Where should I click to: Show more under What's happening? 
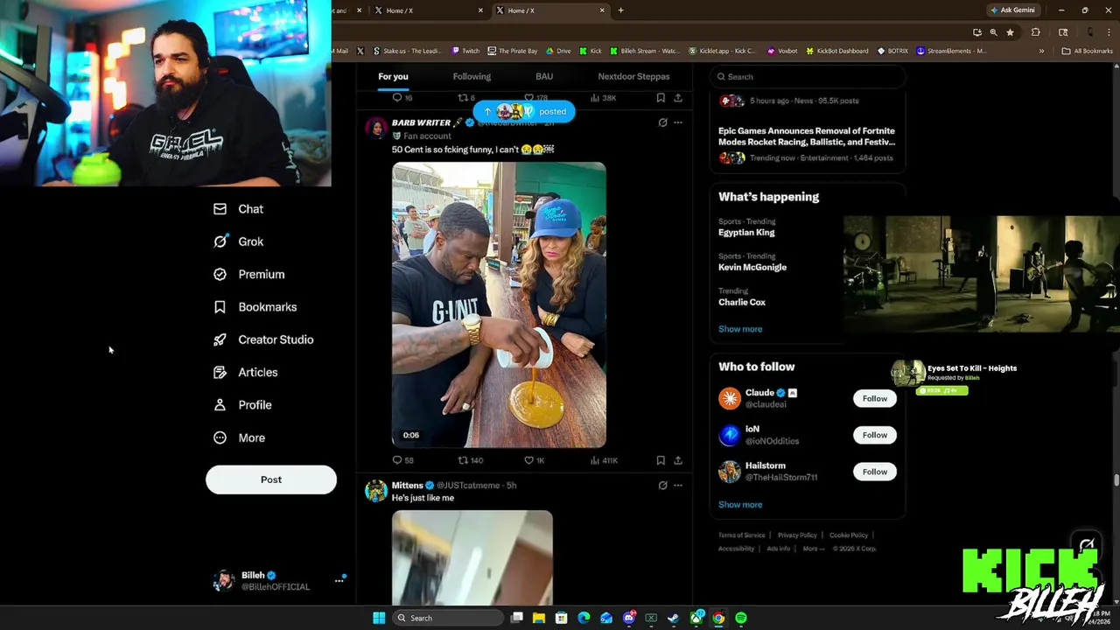click(x=740, y=329)
